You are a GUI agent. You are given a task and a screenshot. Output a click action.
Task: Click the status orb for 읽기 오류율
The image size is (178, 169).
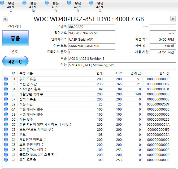pos(6,79)
